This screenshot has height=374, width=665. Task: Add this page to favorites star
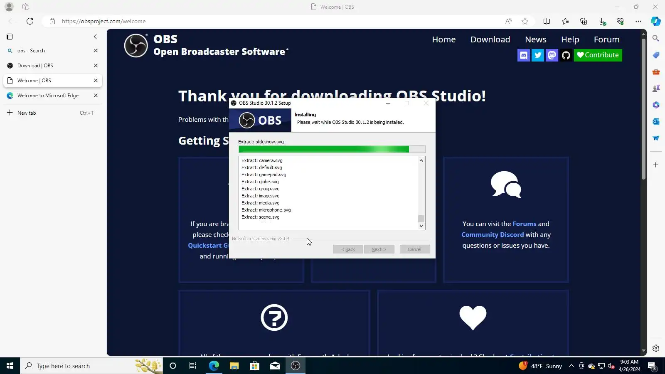coord(525,21)
